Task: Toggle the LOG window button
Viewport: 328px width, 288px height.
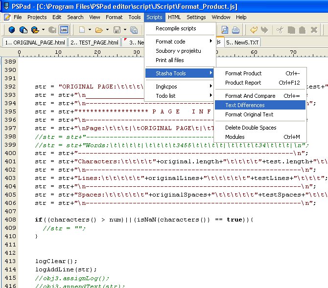Action: coord(64,30)
